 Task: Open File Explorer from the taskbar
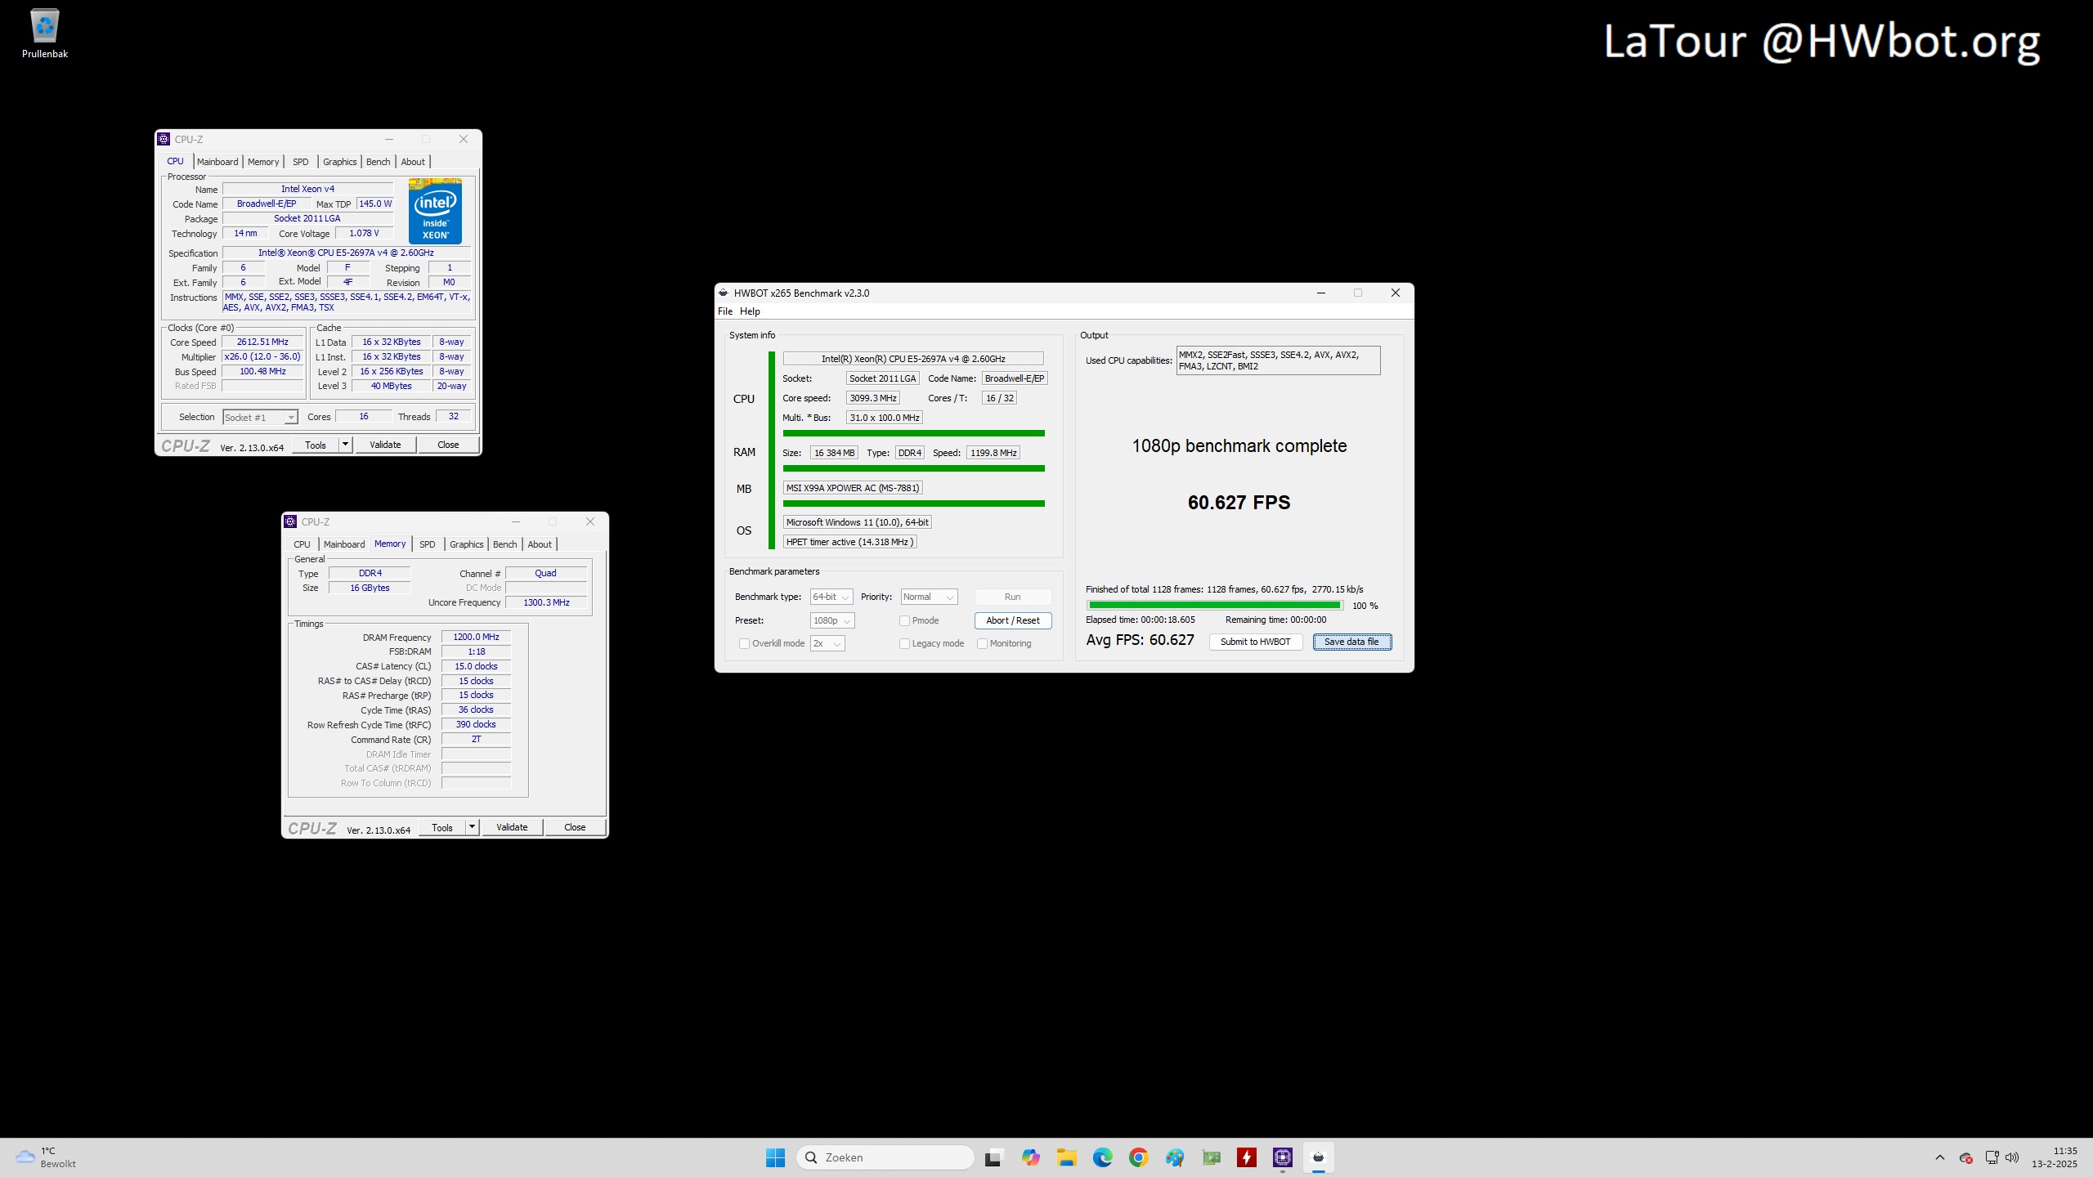1066,1157
